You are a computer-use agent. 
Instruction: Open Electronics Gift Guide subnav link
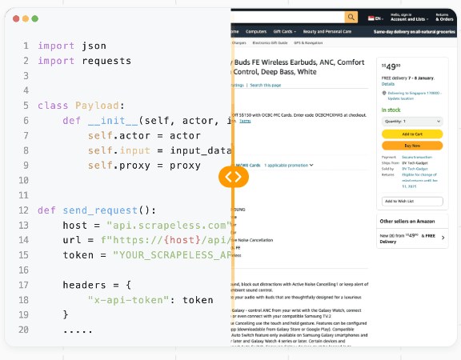(270, 43)
